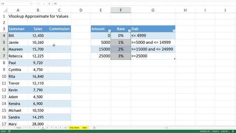Select column A header

pyautogui.click(x=18, y=10)
